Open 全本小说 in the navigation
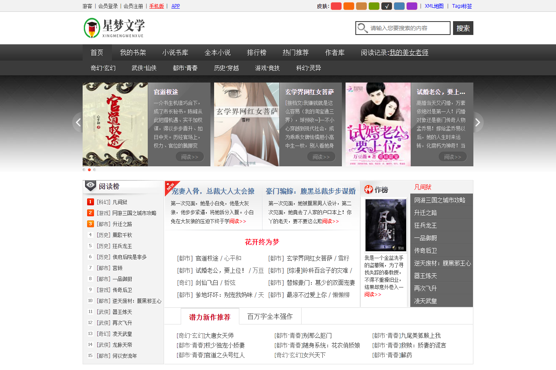 (218, 52)
